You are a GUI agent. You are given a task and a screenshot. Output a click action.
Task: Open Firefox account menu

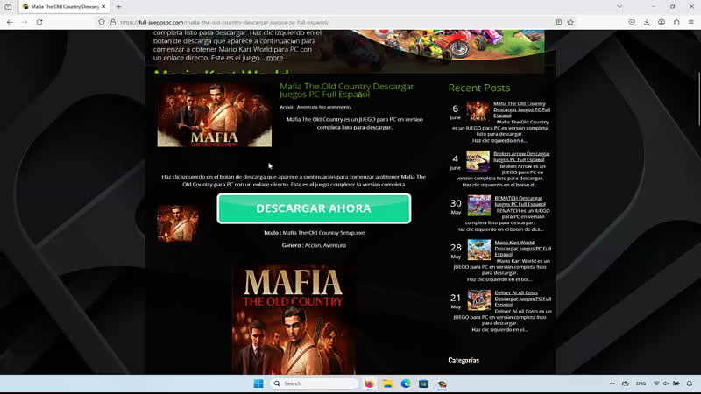point(662,22)
